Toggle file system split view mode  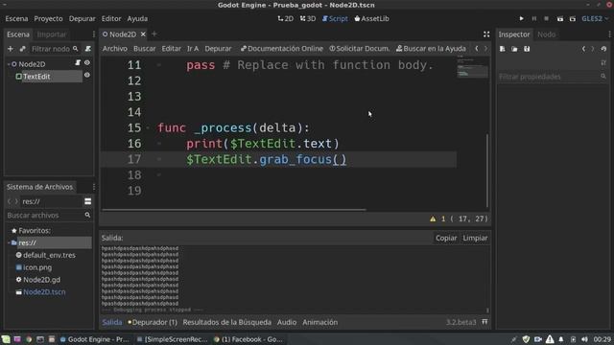(87, 201)
